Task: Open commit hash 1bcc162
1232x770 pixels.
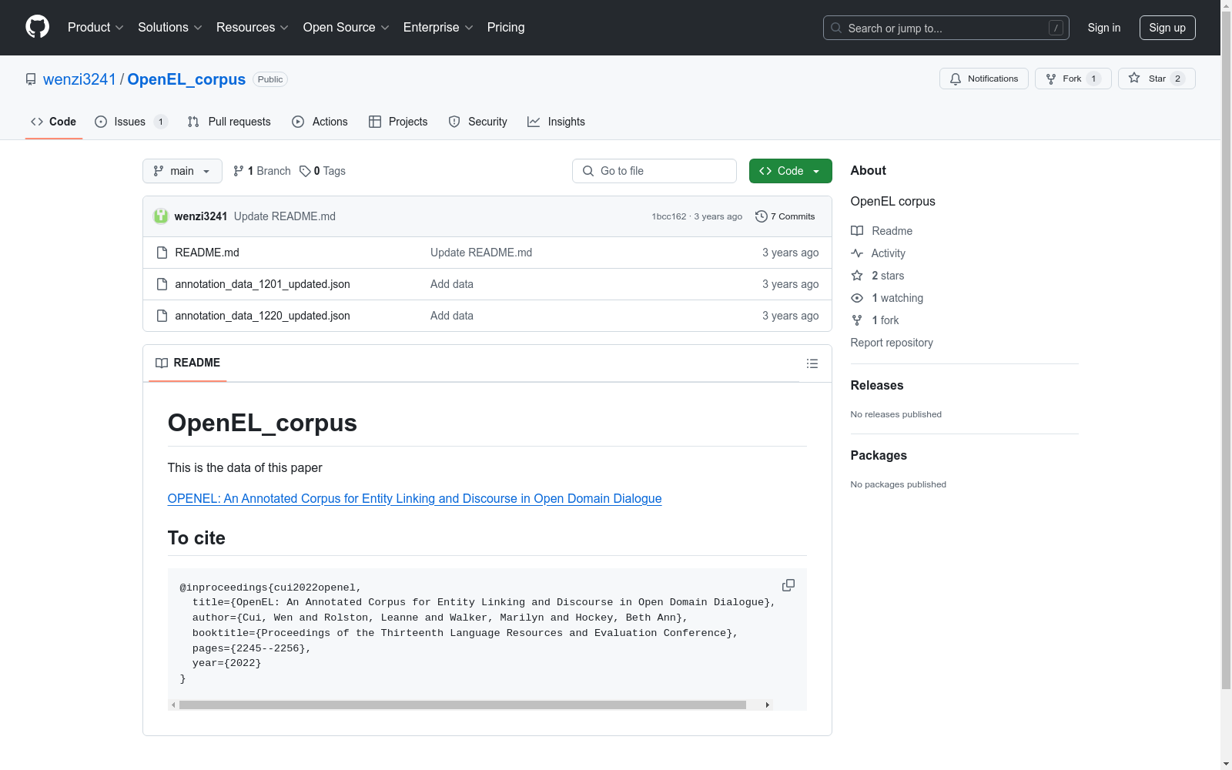Action: [x=669, y=216]
